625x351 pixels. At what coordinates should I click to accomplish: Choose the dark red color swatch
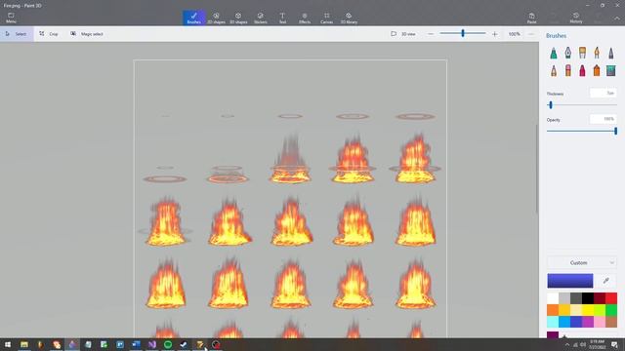click(x=600, y=298)
